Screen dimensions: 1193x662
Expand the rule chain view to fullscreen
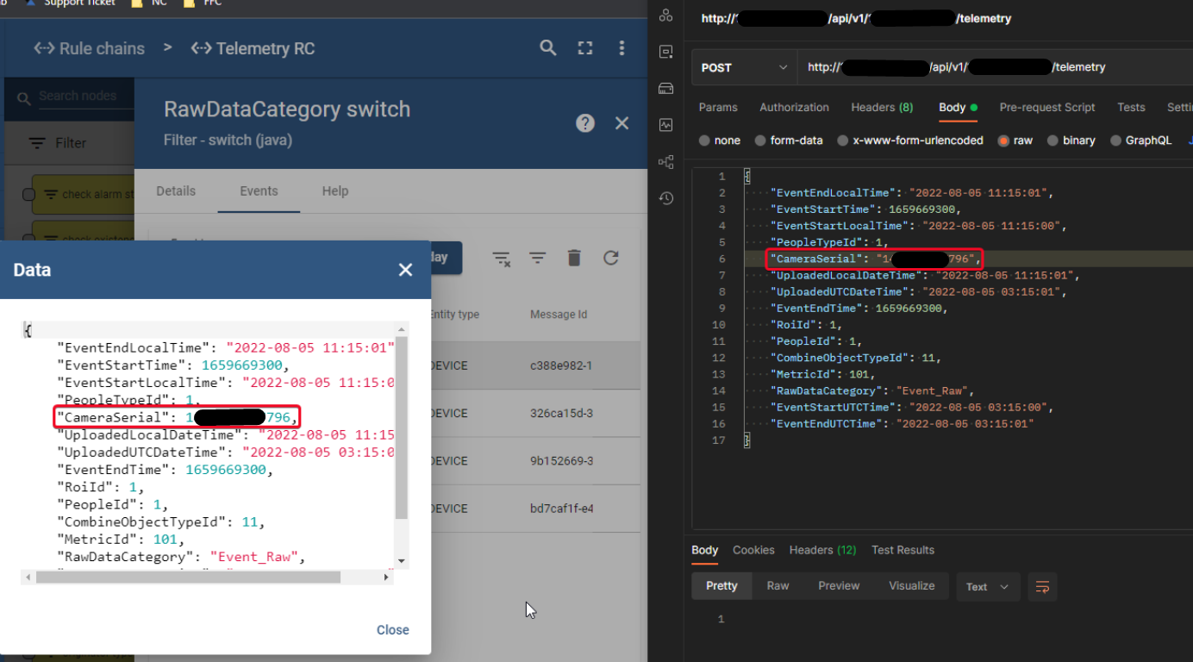pyautogui.click(x=585, y=48)
